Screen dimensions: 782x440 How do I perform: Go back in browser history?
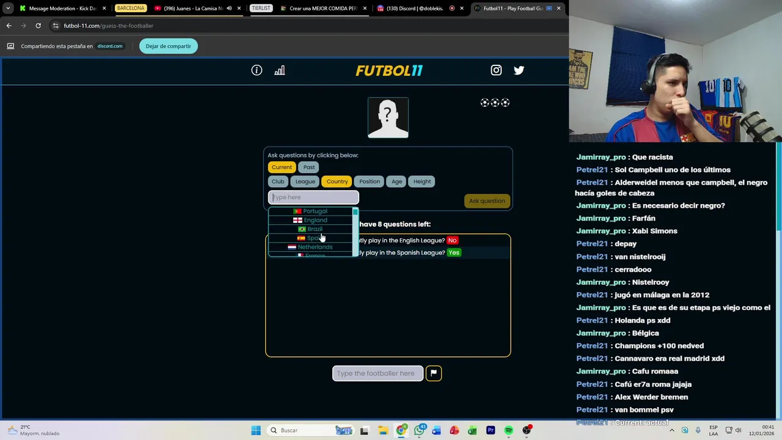[x=9, y=26]
